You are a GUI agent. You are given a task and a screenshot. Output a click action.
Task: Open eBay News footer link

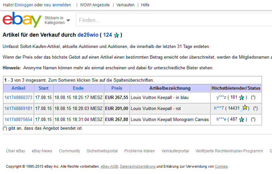pos(42,151)
